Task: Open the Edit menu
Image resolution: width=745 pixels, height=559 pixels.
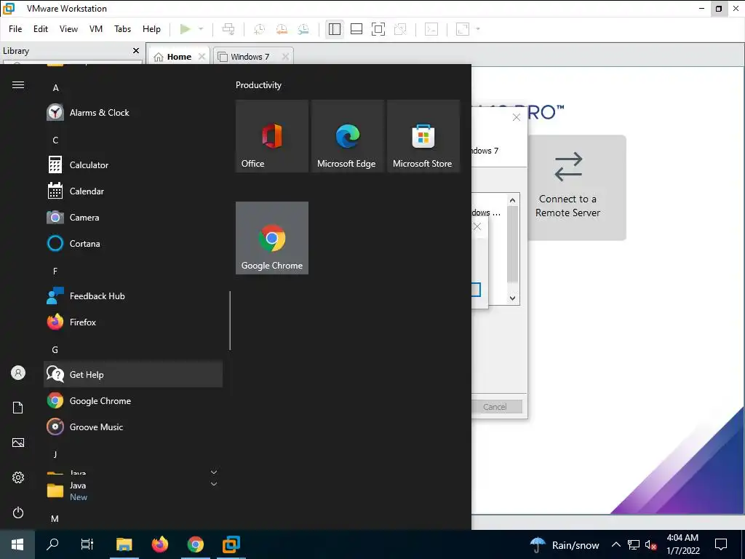Action: [x=41, y=29]
